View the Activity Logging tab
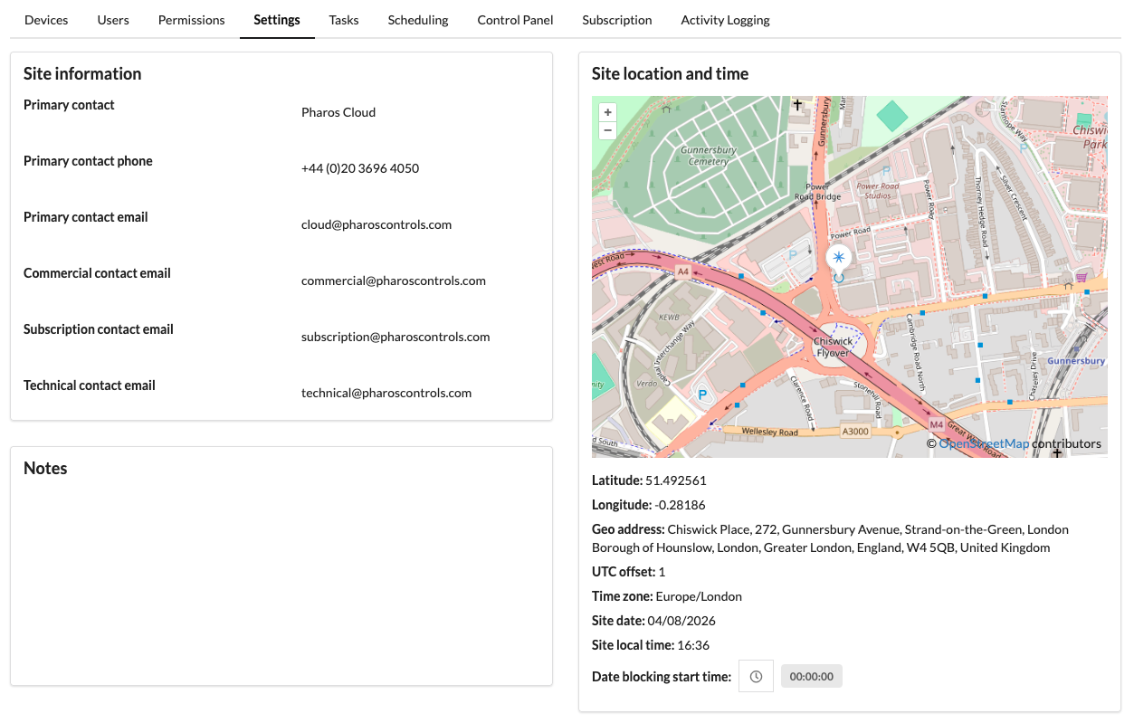This screenshot has width=1134, height=723. pyautogui.click(x=726, y=20)
